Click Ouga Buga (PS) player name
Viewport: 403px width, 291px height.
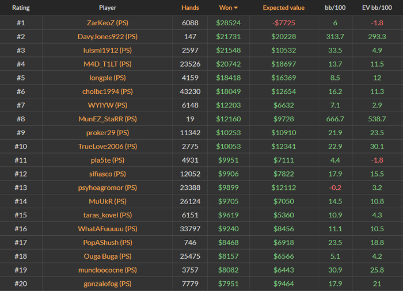click(x=107, y=256)
